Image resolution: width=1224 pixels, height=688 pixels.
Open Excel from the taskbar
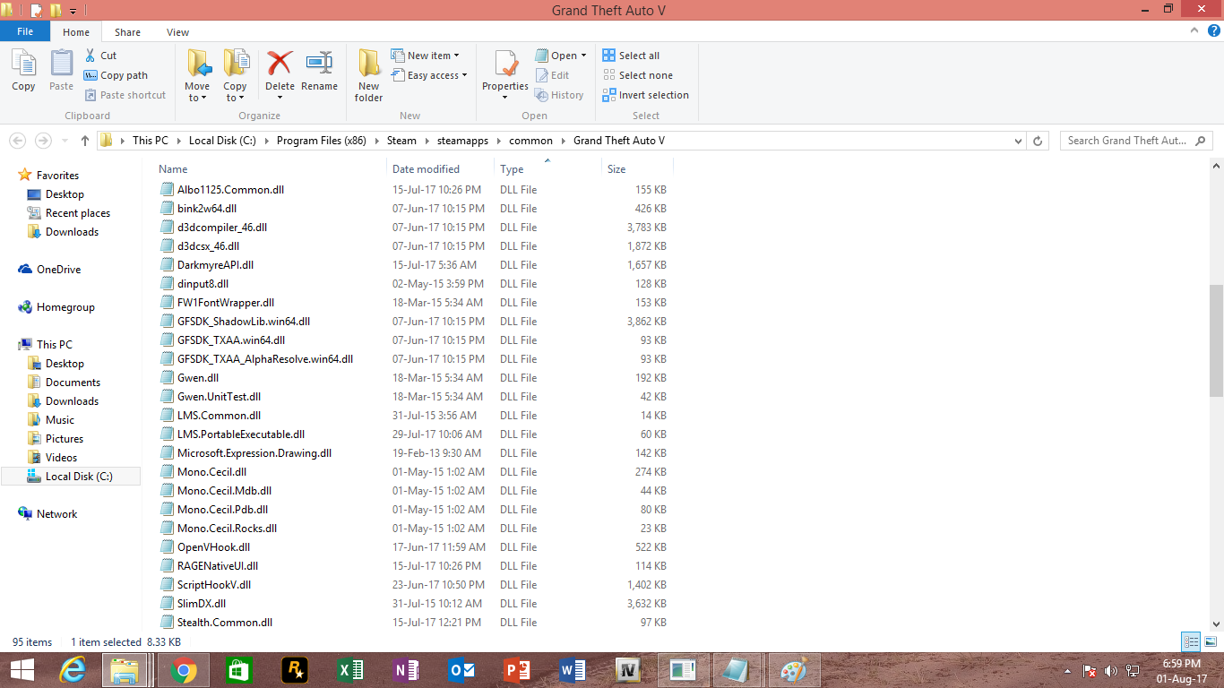coord(349,670)
